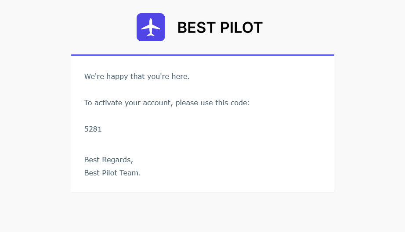Click the word PILOT in the header
Screen dimensions: 405x232
(241, 28)
